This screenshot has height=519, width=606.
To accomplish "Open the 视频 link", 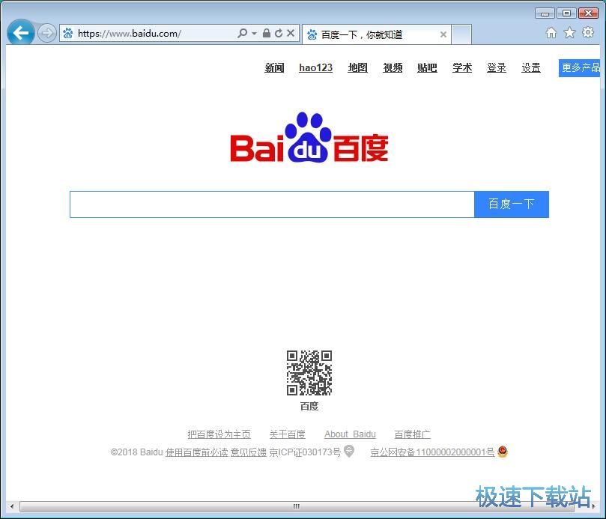I will (x=393, y=67).
